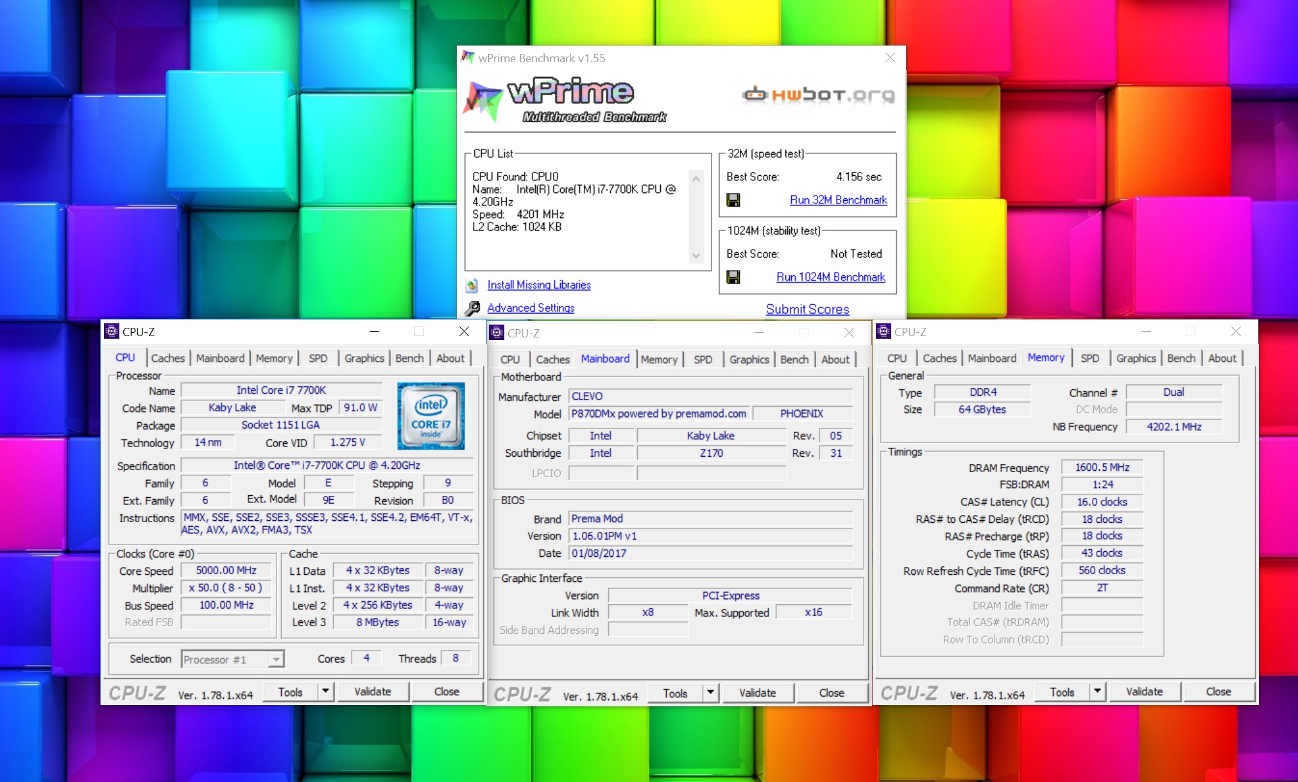Click the wPrime title bar icon
This screenshot has width=1298, height=782.
coord(468,58)
